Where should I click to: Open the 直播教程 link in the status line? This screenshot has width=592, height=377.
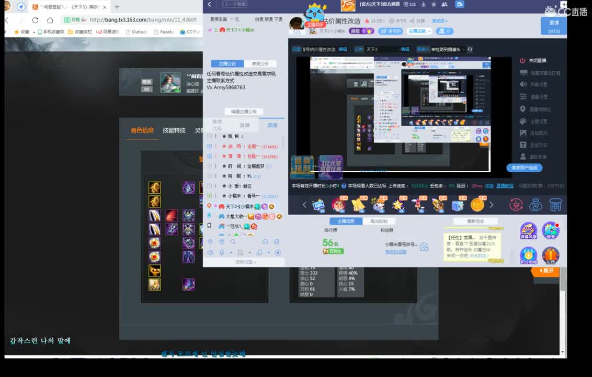point(505,186)
